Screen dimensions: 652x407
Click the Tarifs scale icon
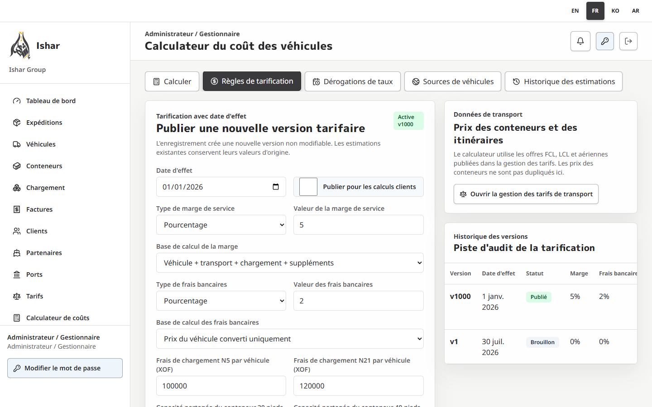(x=17, y=296)
